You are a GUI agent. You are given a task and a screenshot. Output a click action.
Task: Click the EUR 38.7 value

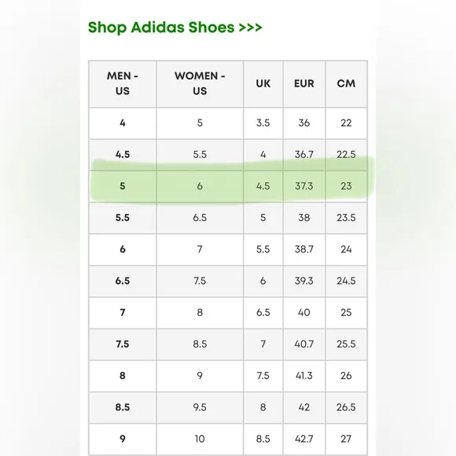[x=304, y=249]
